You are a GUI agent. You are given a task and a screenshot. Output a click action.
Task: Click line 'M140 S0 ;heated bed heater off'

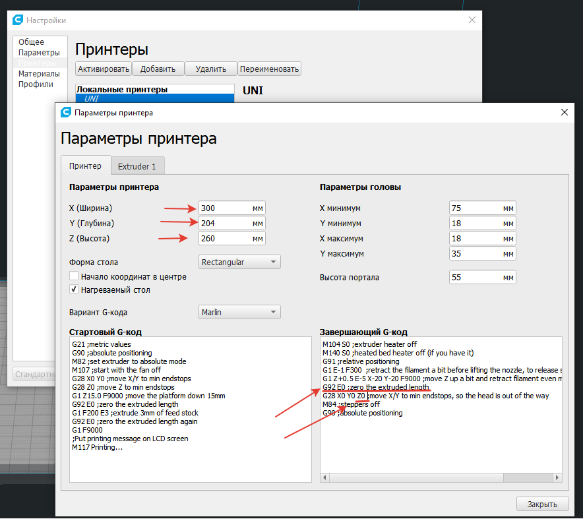[398, 353]
